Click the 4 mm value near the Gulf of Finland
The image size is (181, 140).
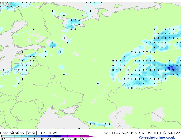[30, 56]
